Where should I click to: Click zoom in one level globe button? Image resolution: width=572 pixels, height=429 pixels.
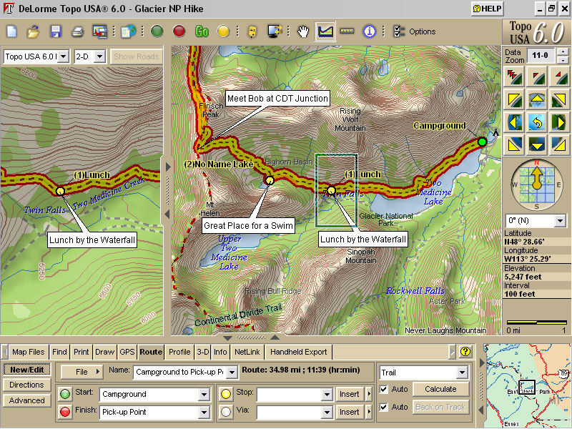click(x=559, y=77)
